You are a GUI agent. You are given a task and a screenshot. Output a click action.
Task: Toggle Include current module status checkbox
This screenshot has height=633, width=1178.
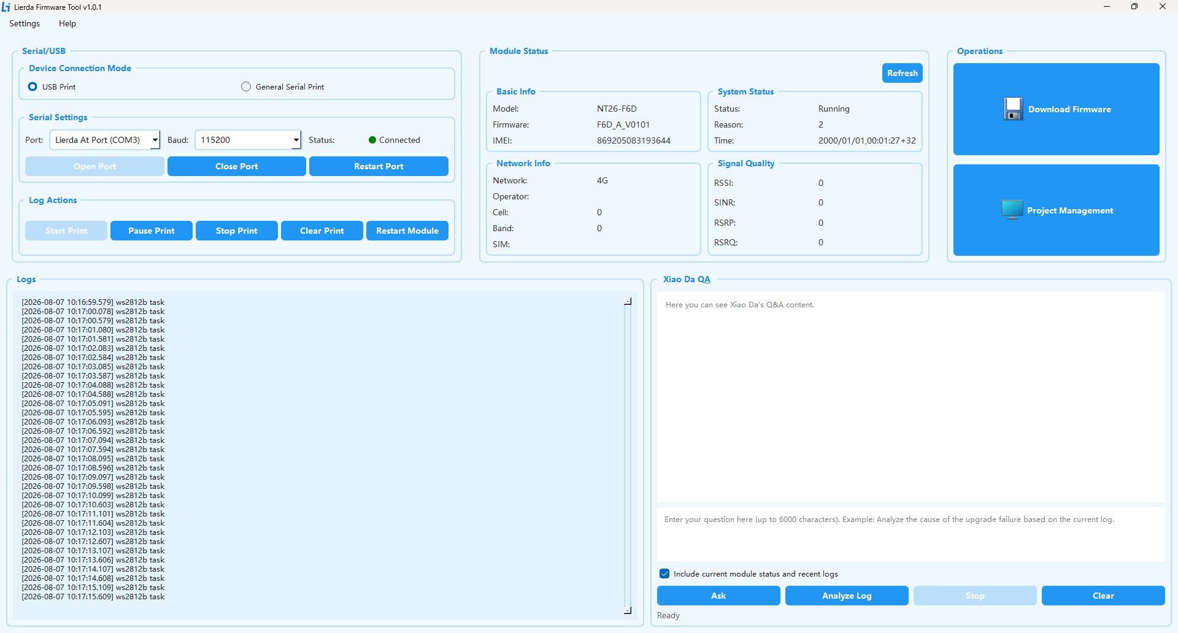(664, 574)
